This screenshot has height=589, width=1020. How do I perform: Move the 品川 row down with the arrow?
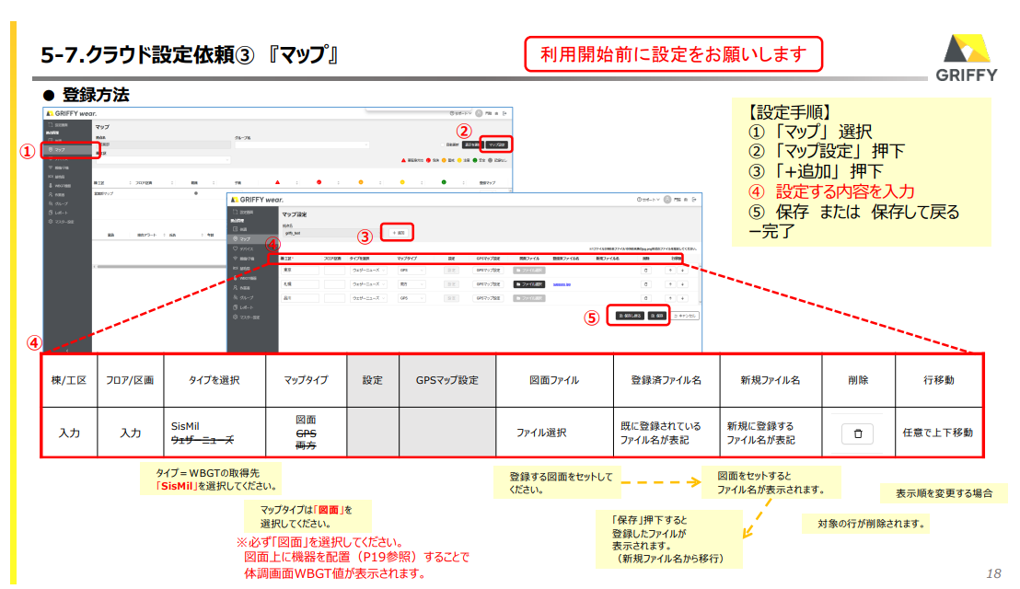(682, 299)
